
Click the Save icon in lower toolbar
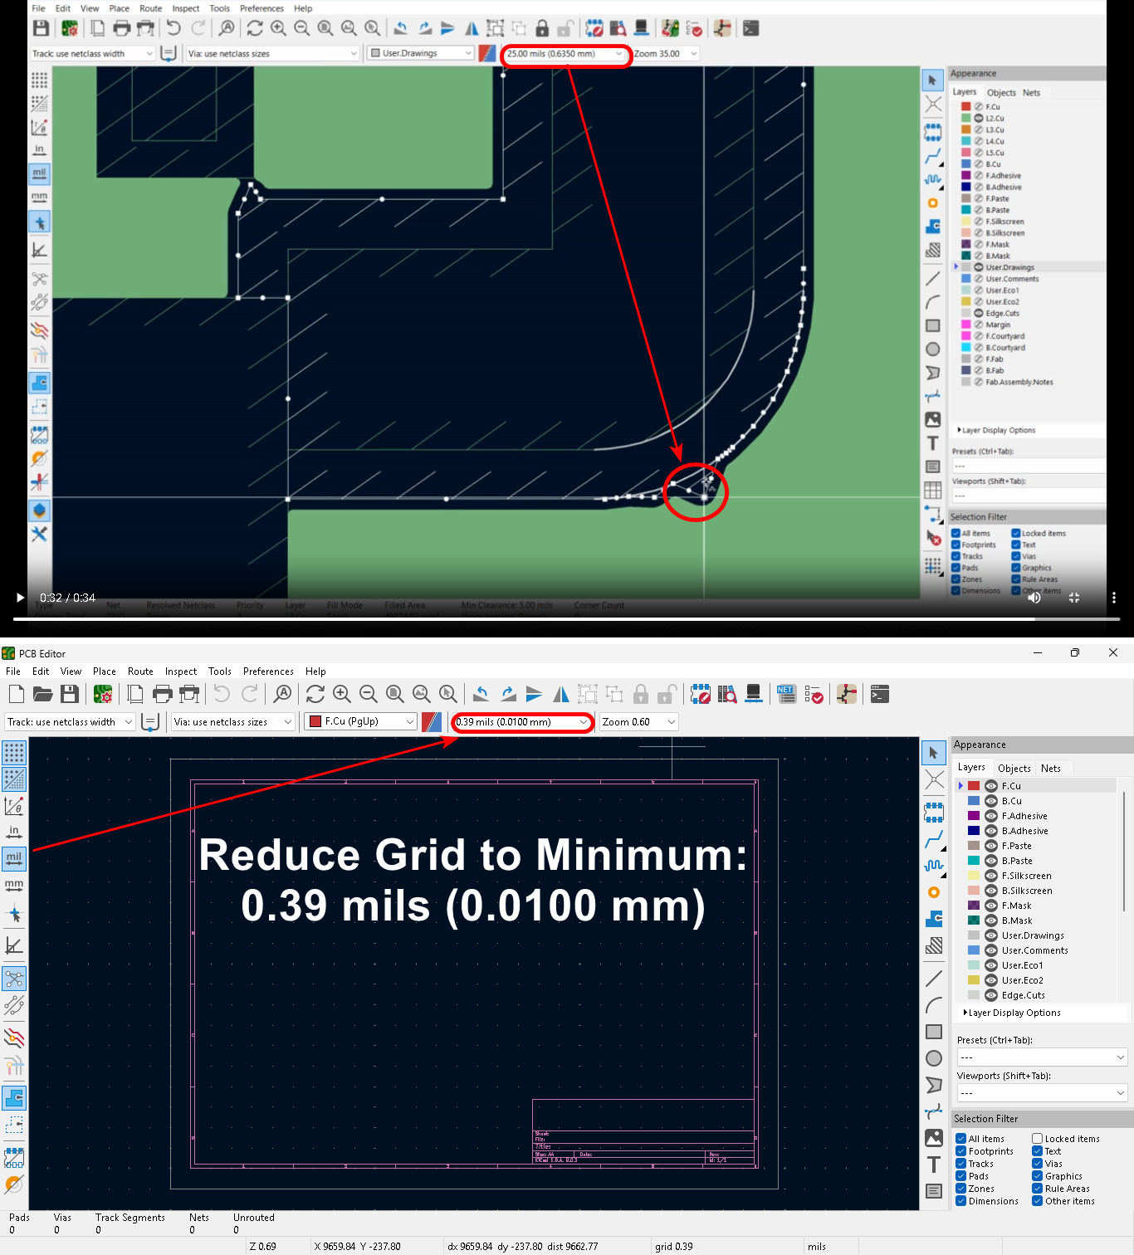(x=70, y=694)
